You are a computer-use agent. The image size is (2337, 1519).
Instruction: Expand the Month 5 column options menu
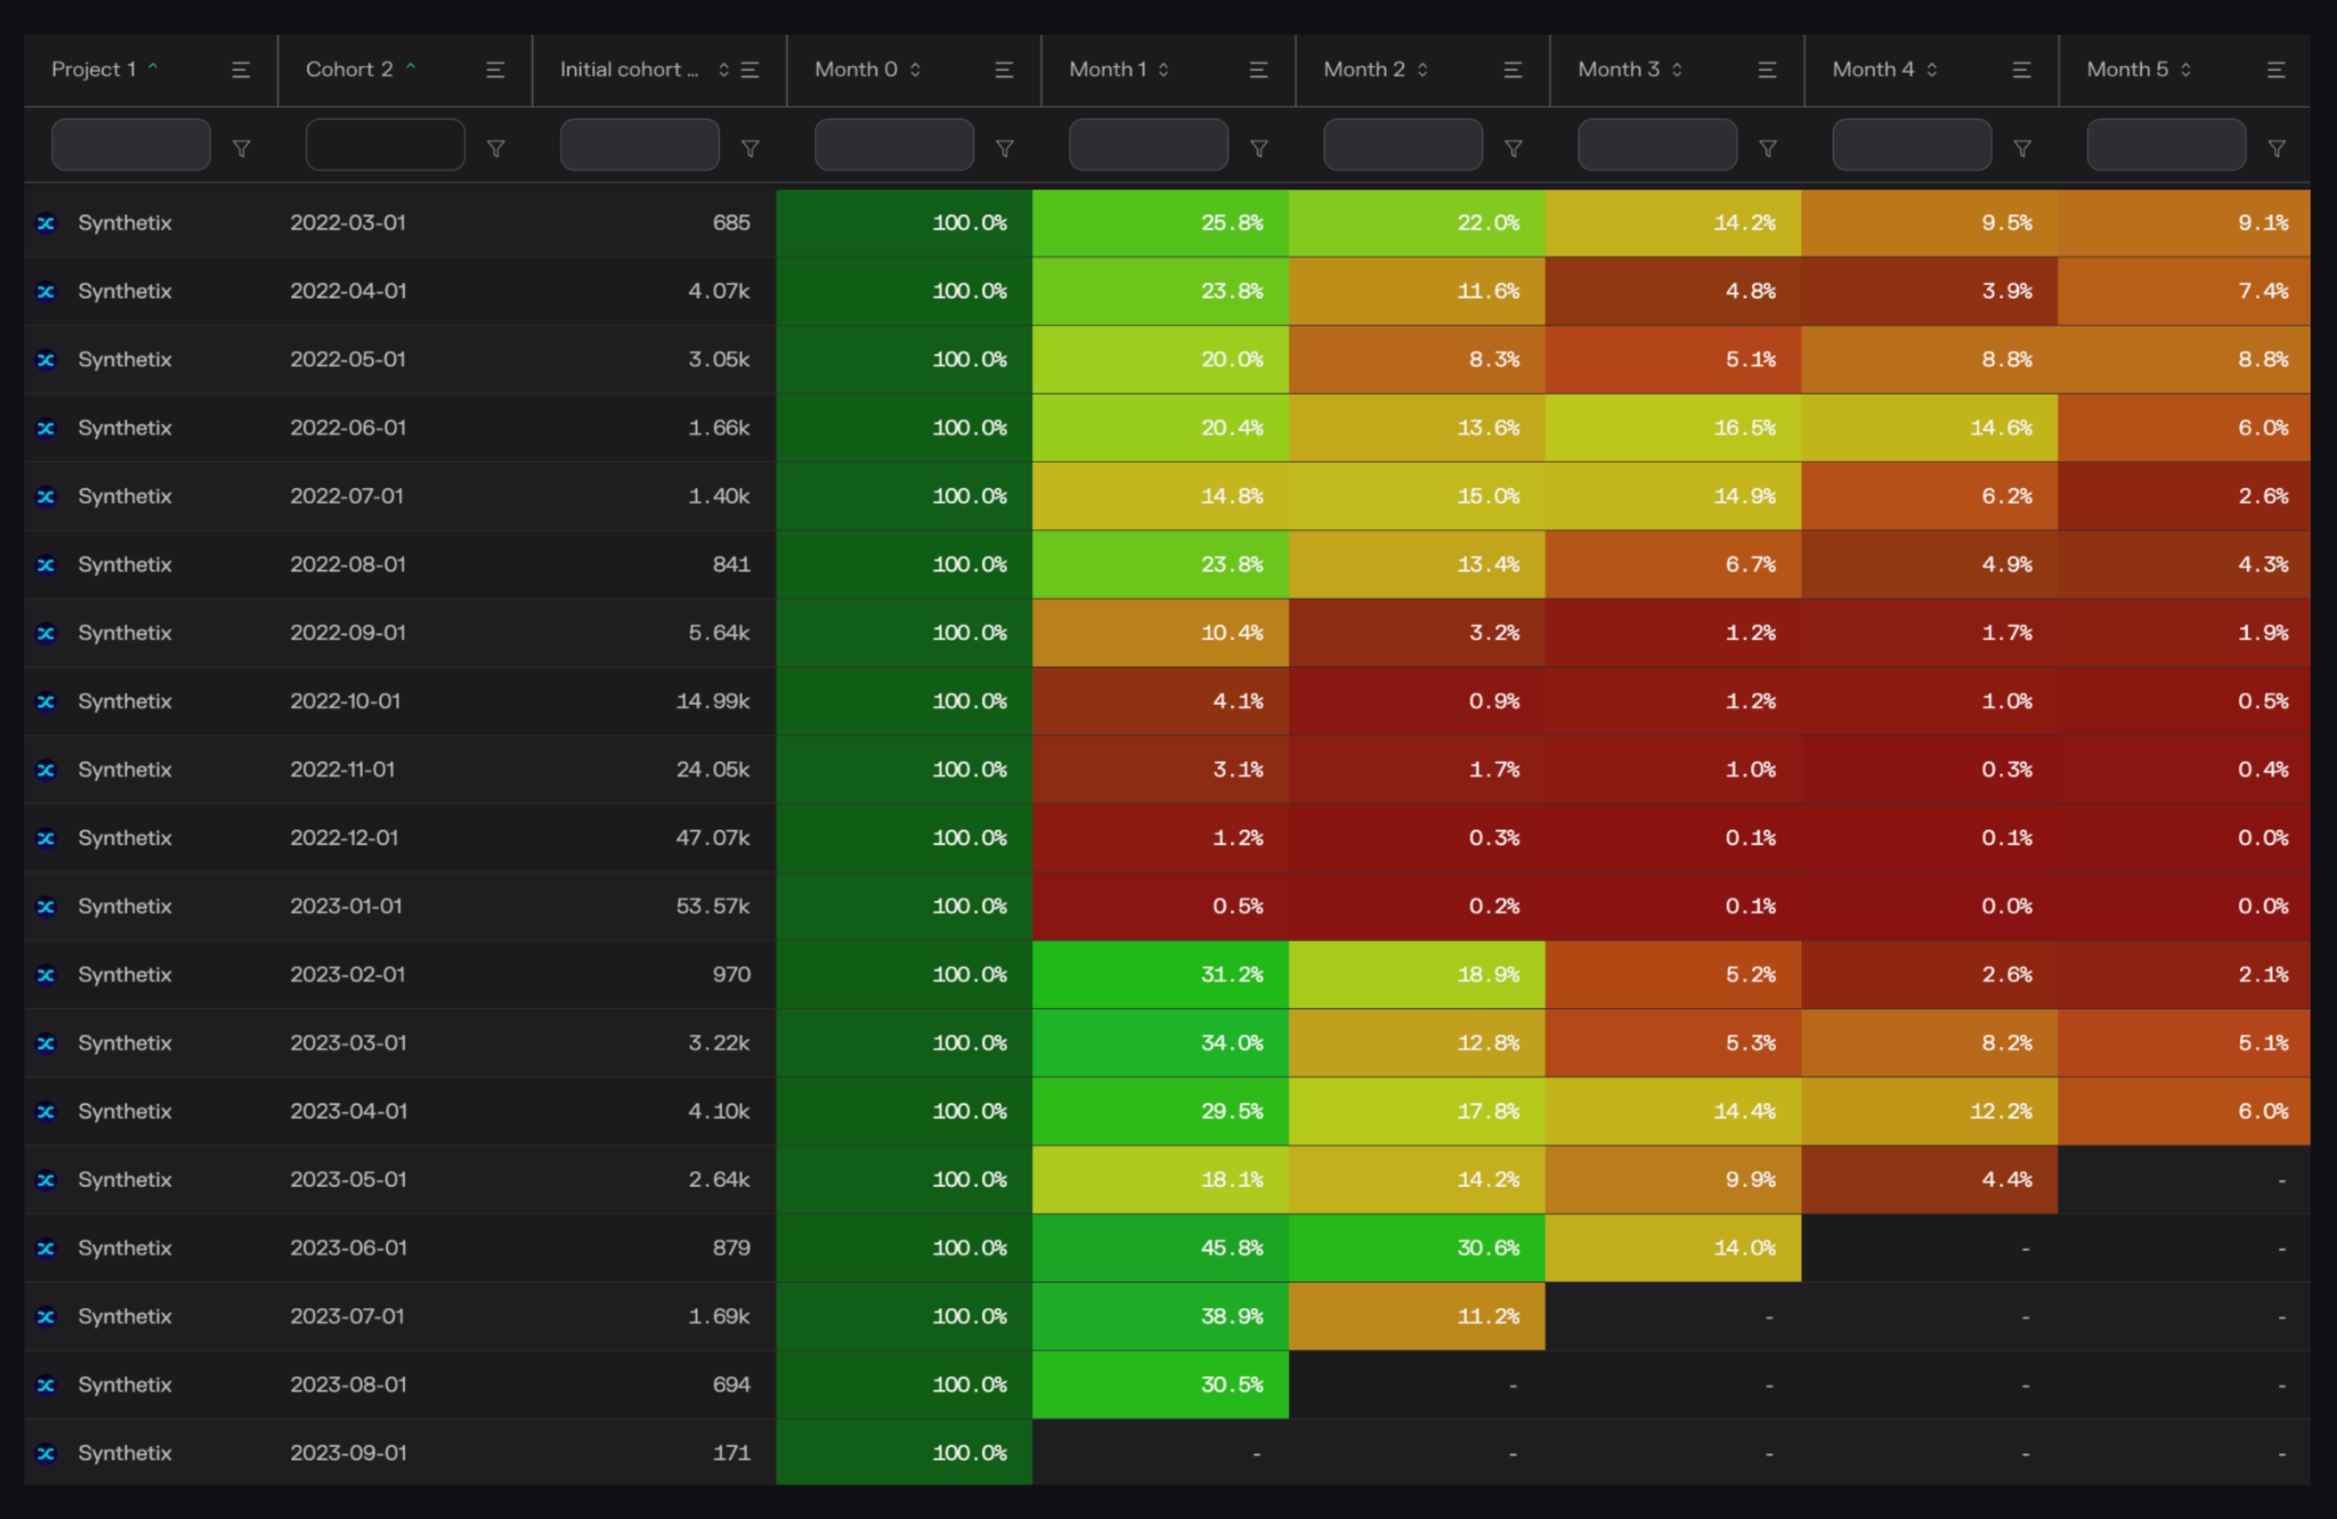click(2275, 70)
